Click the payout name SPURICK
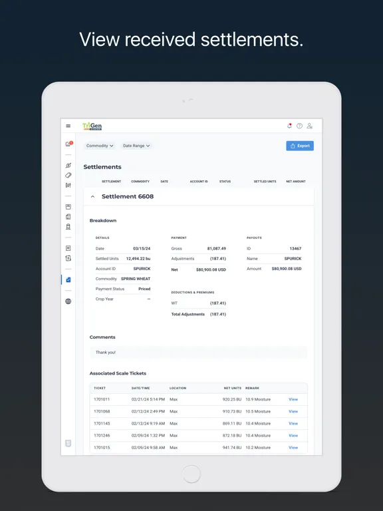Image resolution: width=383 pixels, height=511 pixels. click(293, 258)
